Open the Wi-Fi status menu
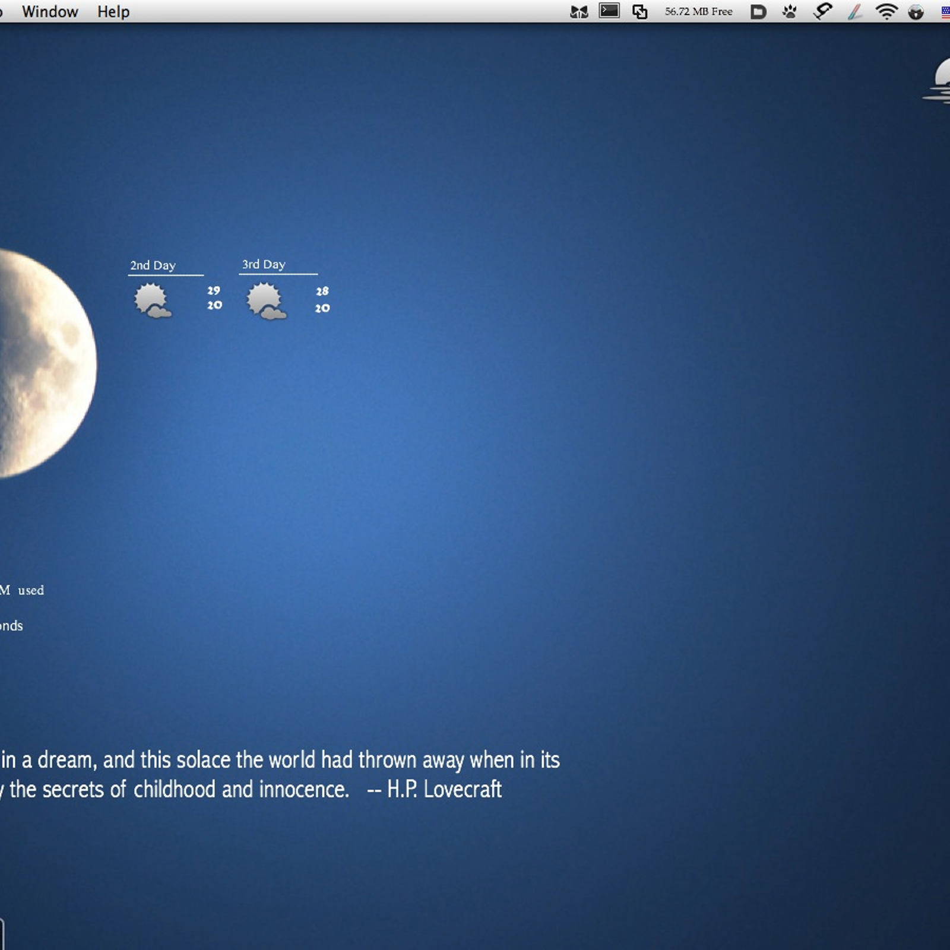950x950 pixels. pos(886,11)
